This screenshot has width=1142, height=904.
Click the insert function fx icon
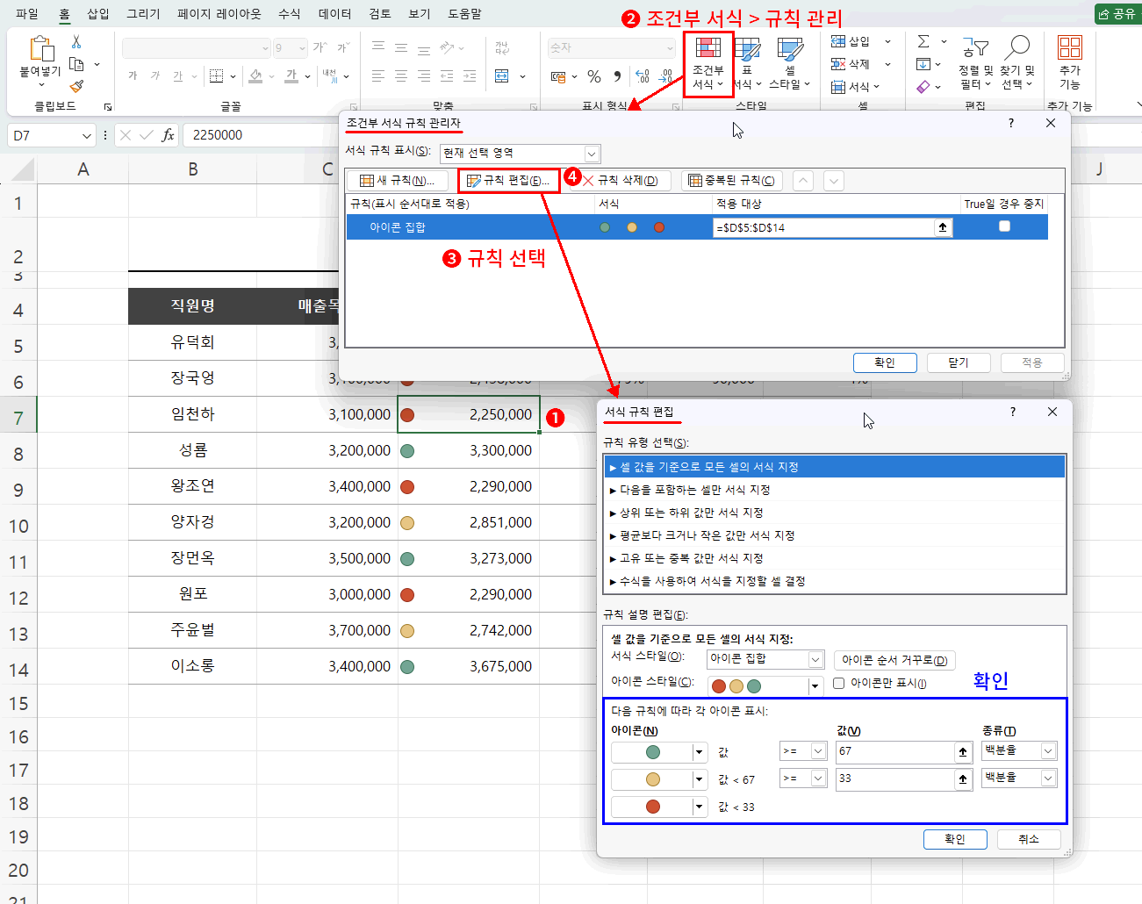pos(168,135)
